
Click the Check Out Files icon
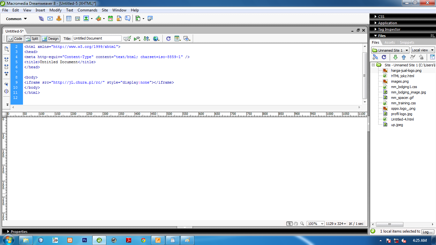[412, 57]
